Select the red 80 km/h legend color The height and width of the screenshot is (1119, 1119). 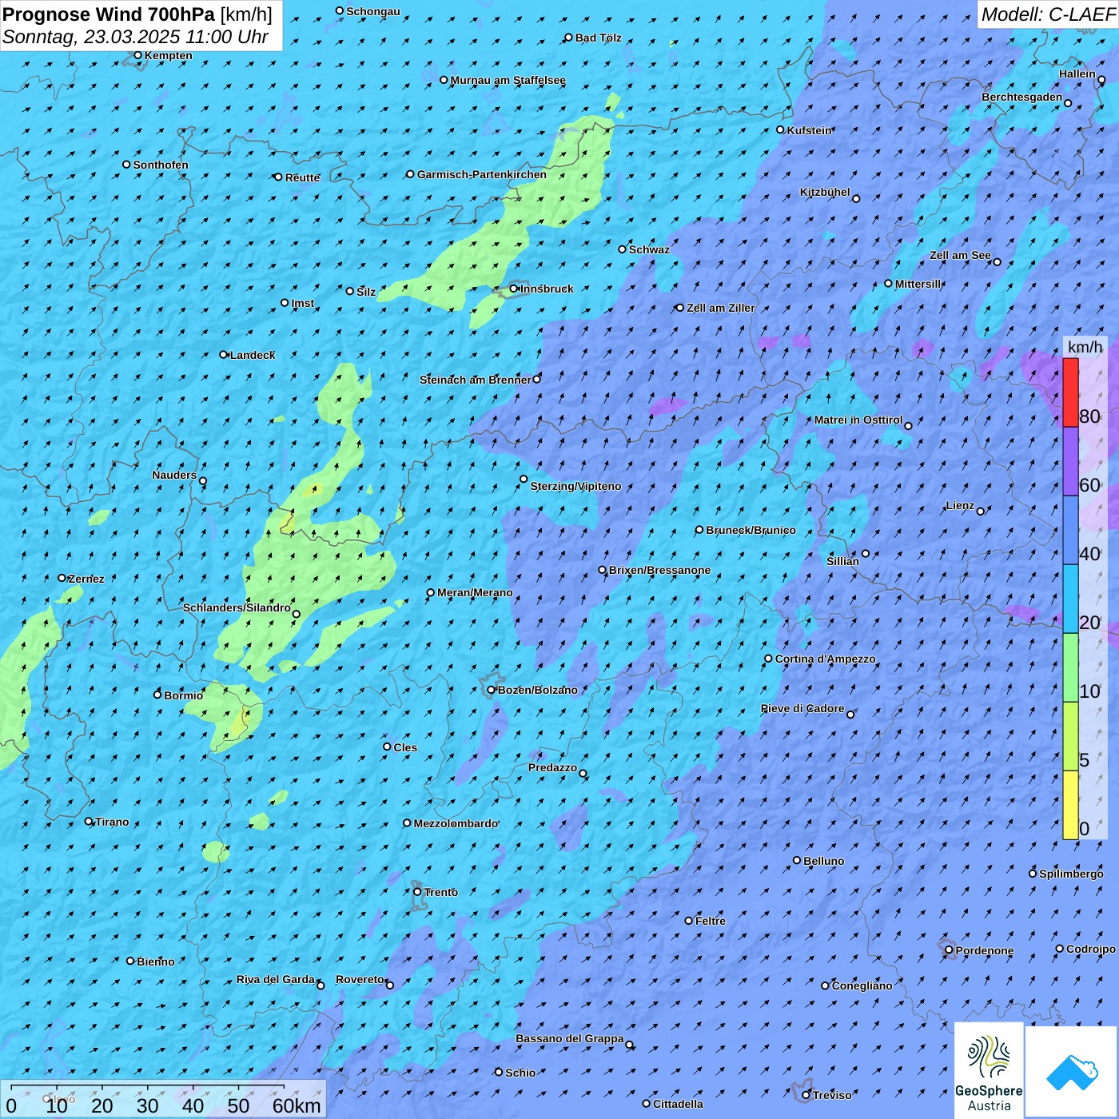[1070, 392]
